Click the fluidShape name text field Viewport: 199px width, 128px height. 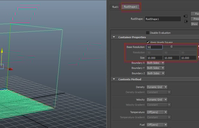[163, 19]
